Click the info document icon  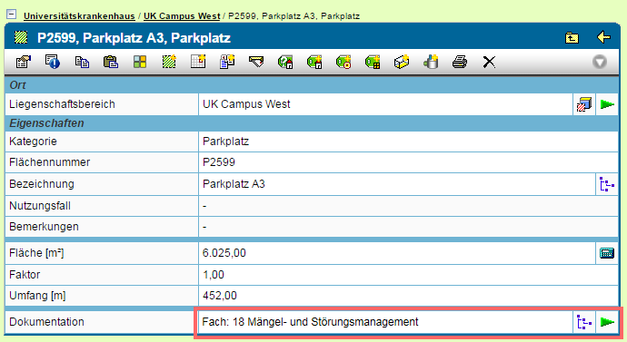[53, 62]
